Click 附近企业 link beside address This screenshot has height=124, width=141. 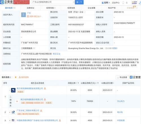[57, 54]
